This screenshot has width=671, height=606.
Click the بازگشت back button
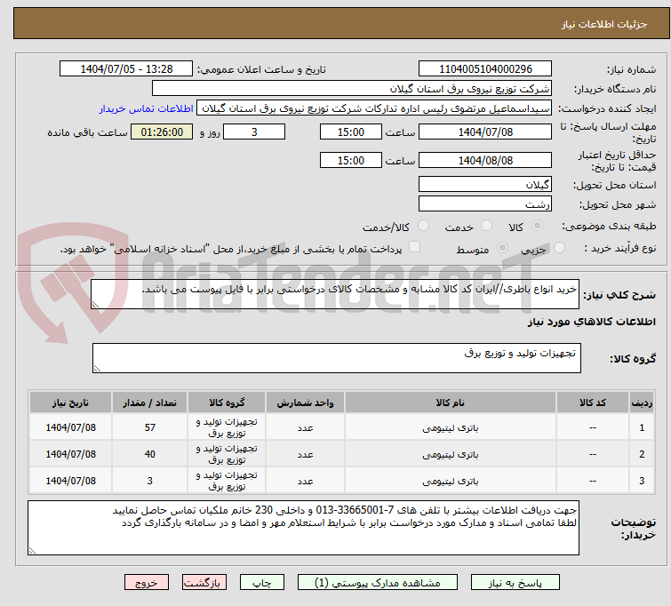[x=206, y=584]
